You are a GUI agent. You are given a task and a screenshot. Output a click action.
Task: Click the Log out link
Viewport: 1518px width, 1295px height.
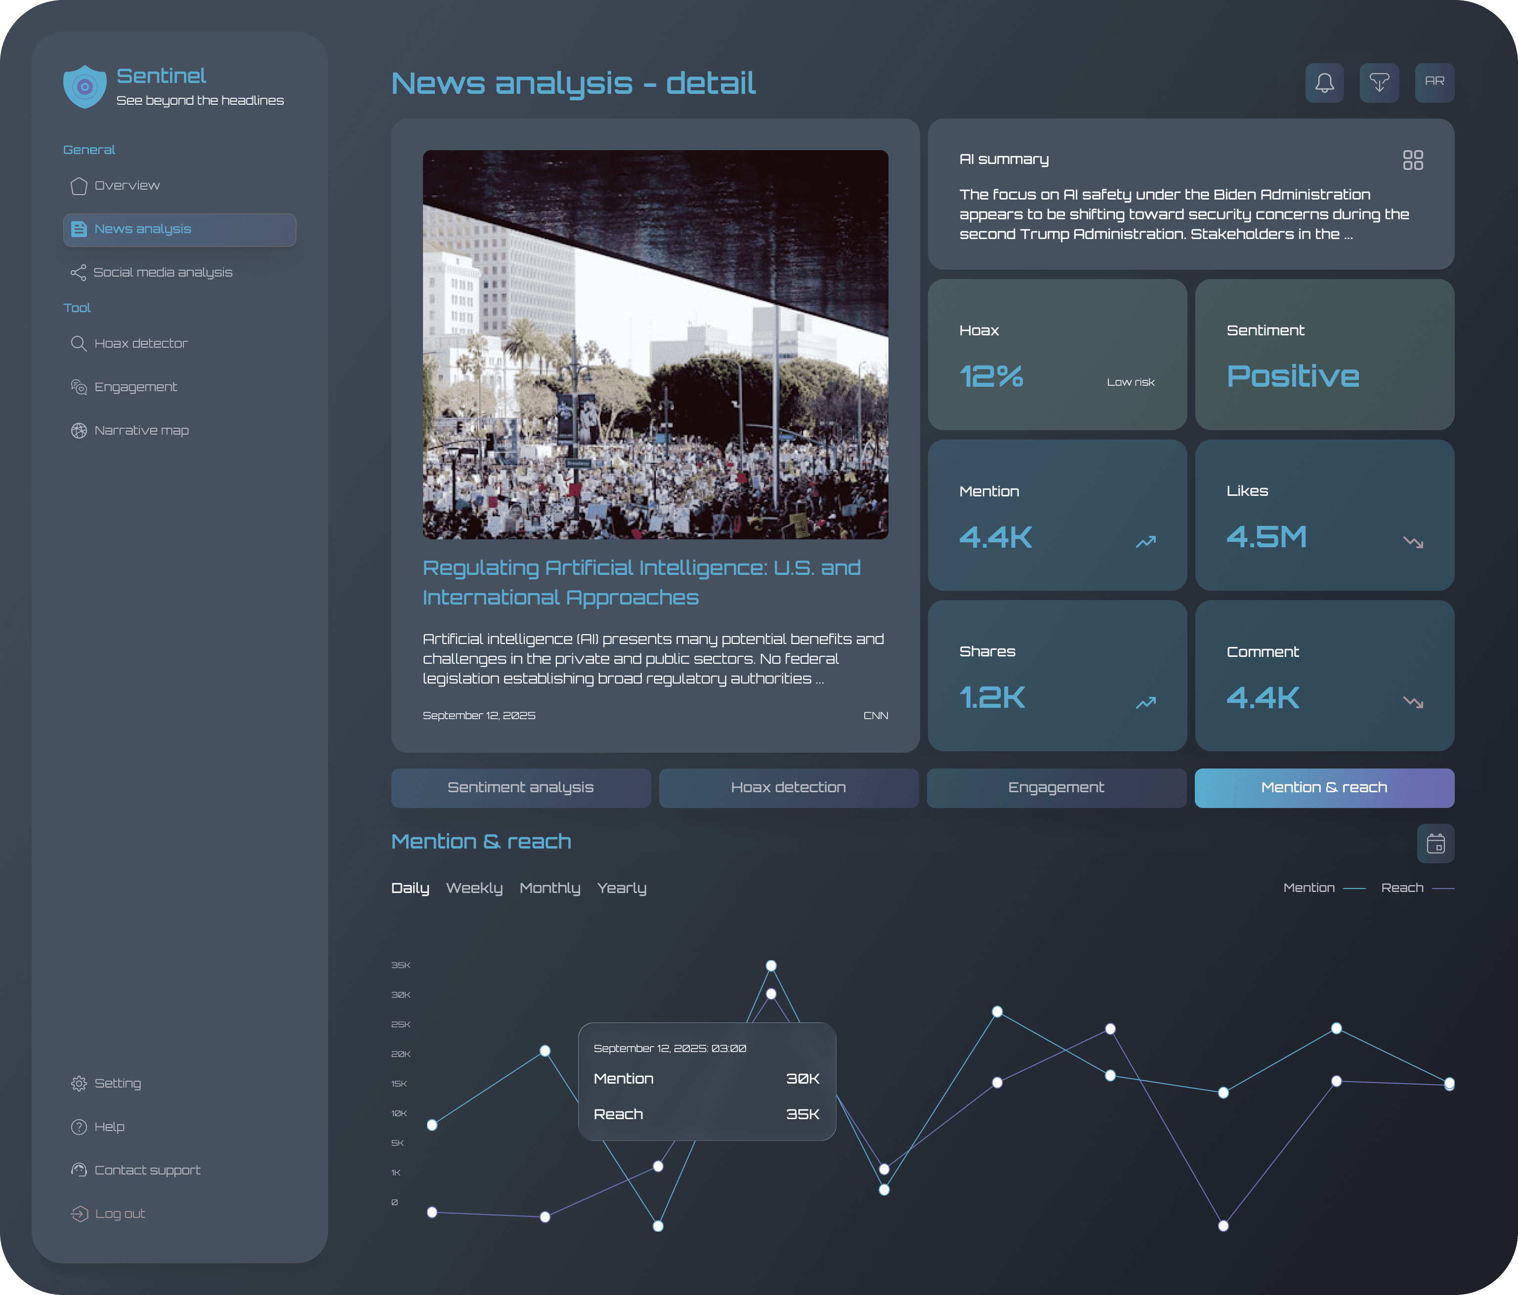[120, 1214]
